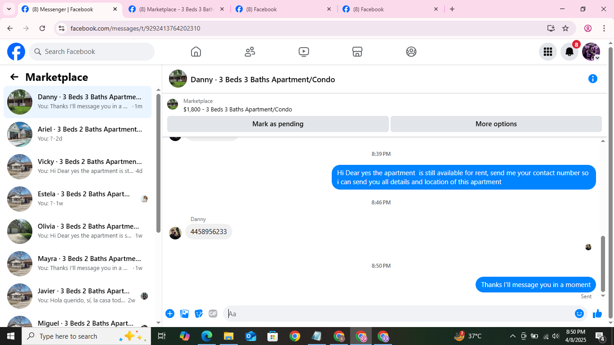
Task: Open more actions plus icon in composer
Action: tap(170, 314)
